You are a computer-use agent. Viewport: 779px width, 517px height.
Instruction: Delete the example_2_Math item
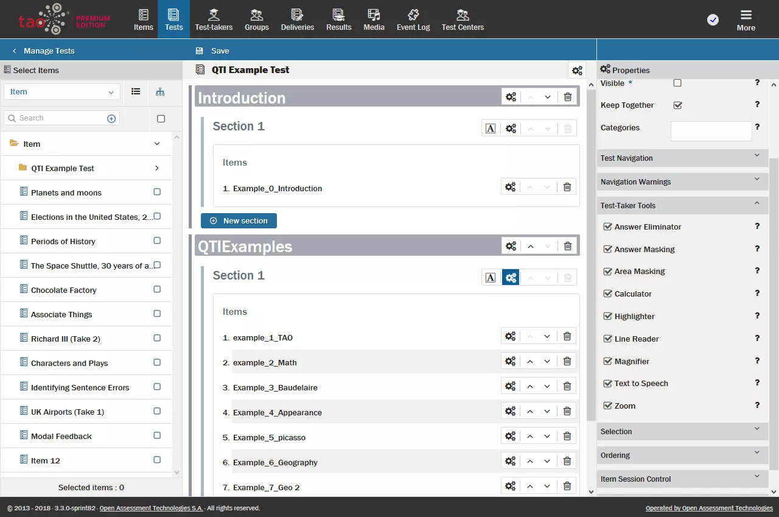567,361
